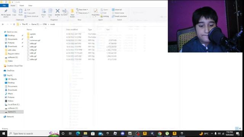Image resolution: width=244 pixels, height=137 pixels.
Task: Click the Rename ribbon icon
Action: [x=64, y=12]
